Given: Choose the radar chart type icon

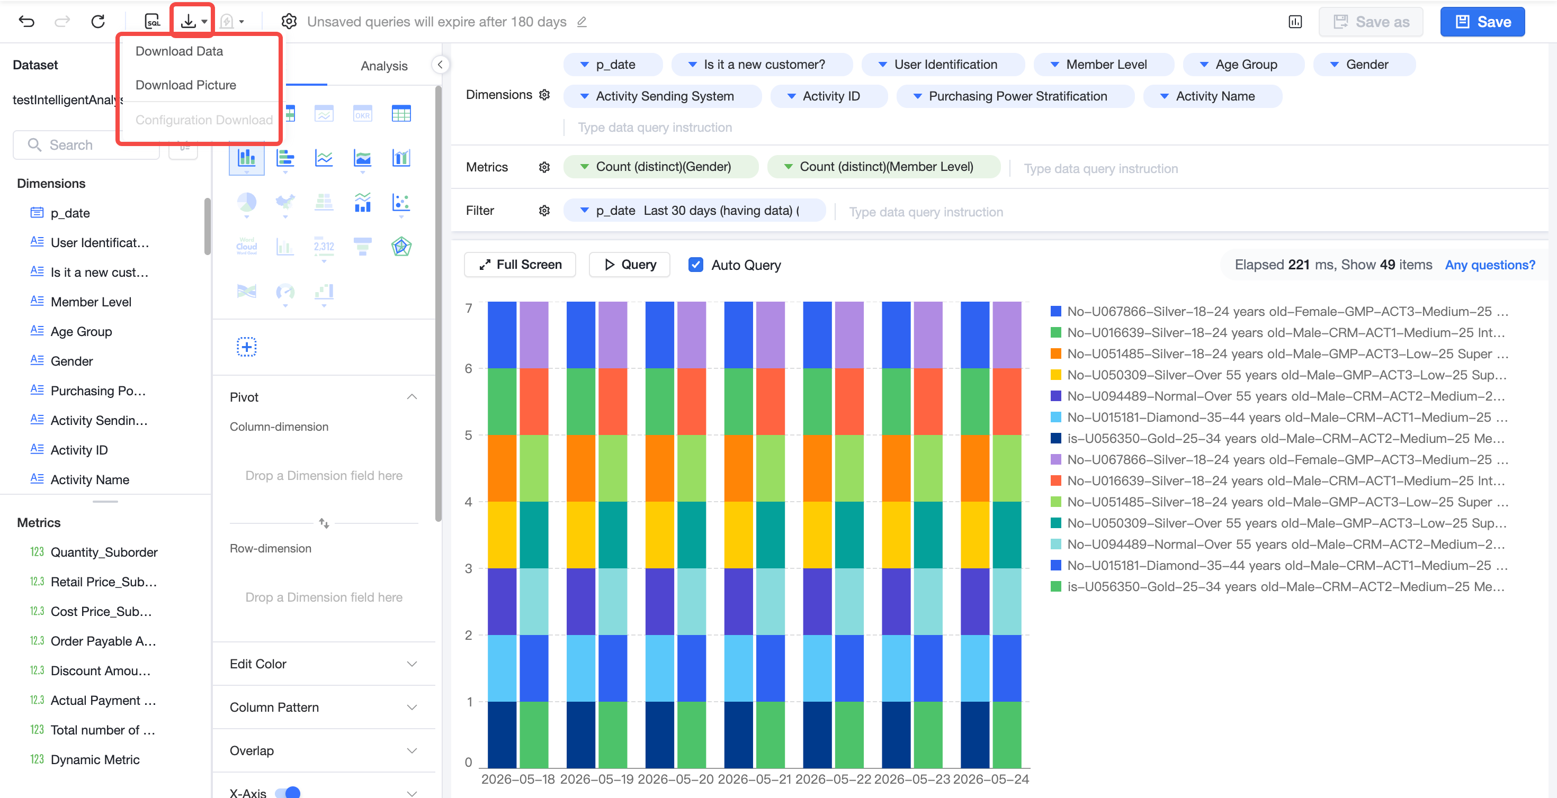Looking at the screenshot, I should click(x=401, y=247).
